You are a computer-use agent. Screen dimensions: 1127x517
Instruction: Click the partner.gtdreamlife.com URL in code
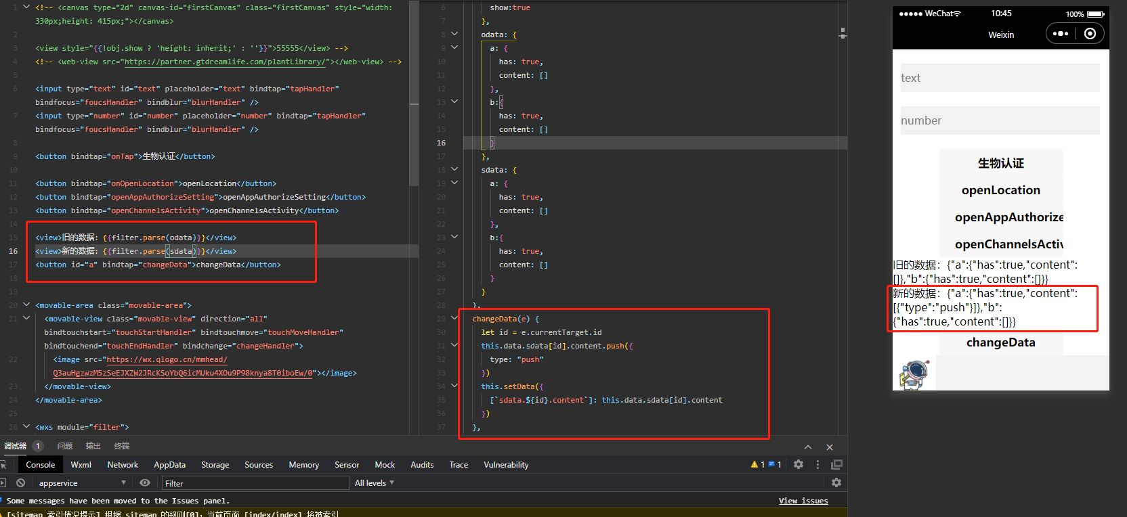(x=224, y=62)
